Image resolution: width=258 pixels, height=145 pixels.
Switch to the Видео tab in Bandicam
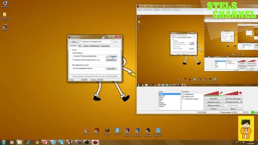click(86, 46)
